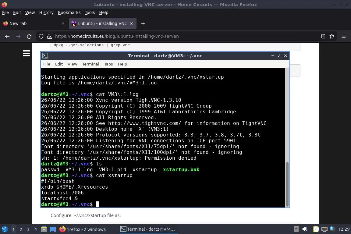Reload the current page
The image size is (351, 234).
[29, 36]
